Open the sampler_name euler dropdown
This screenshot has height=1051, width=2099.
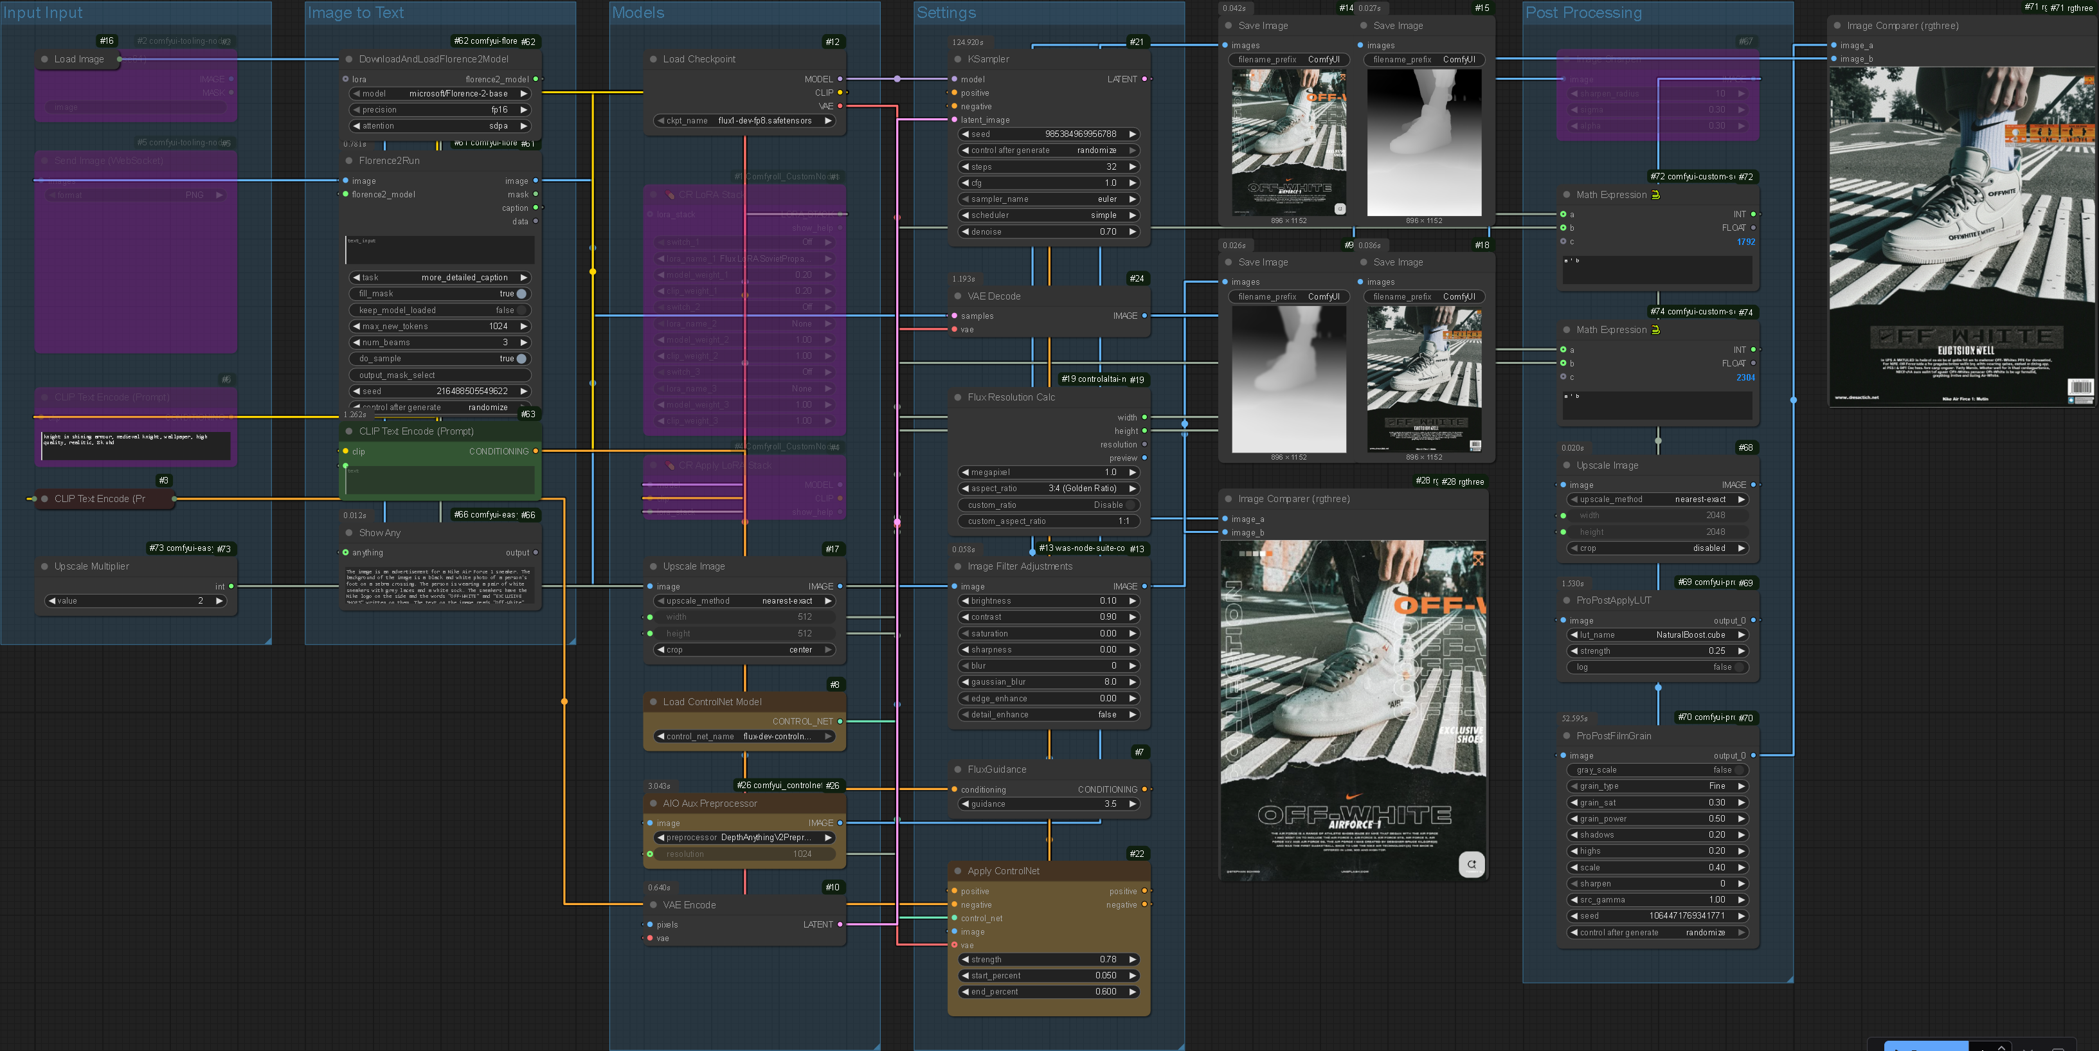(x=1047, y=200)
